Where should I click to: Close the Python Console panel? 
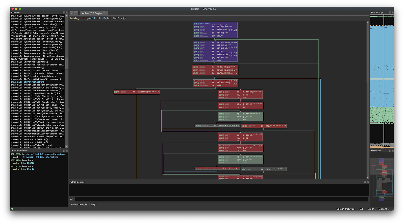click(368, 182)
